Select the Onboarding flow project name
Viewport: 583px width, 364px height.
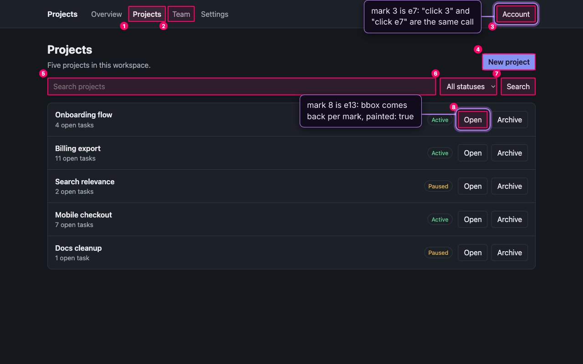pos(84,115)
